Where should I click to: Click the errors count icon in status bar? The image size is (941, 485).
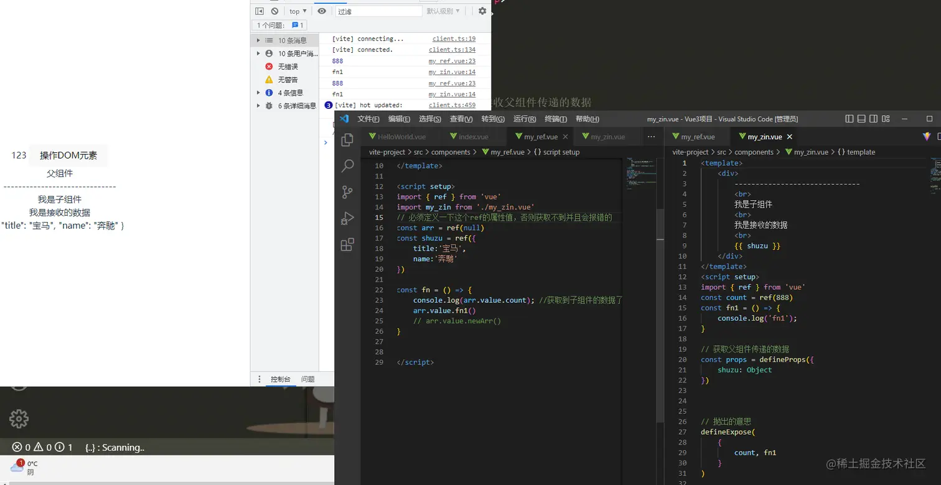[x=21, y=447]
